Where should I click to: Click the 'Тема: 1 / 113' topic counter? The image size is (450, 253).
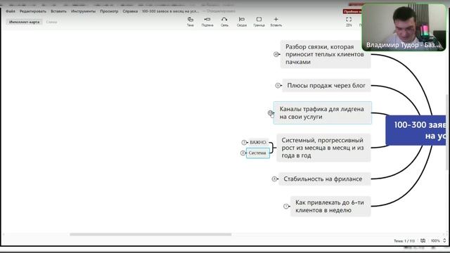[x=404, y=241]
